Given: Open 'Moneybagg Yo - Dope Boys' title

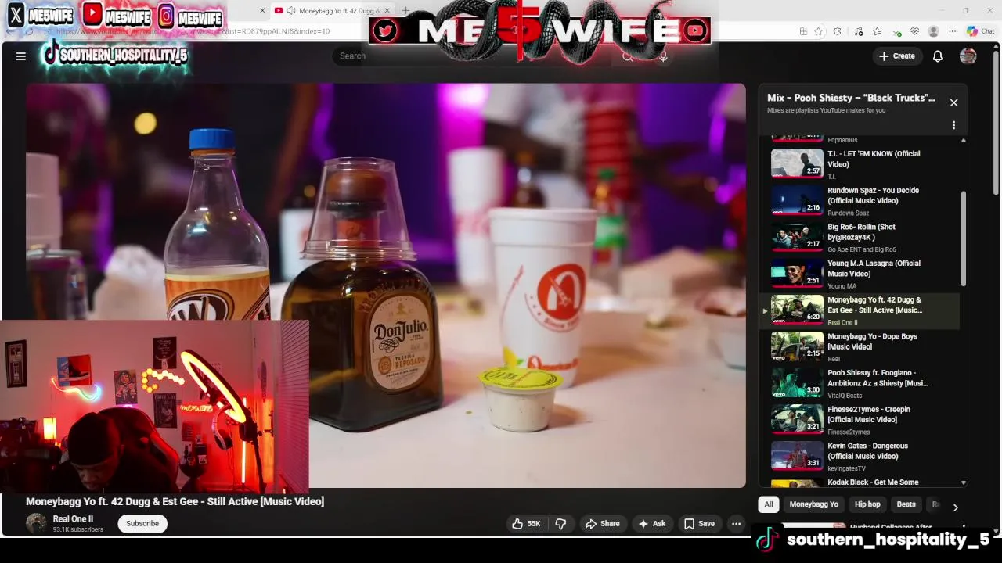Looking at the screenshot, I should 872,342.
